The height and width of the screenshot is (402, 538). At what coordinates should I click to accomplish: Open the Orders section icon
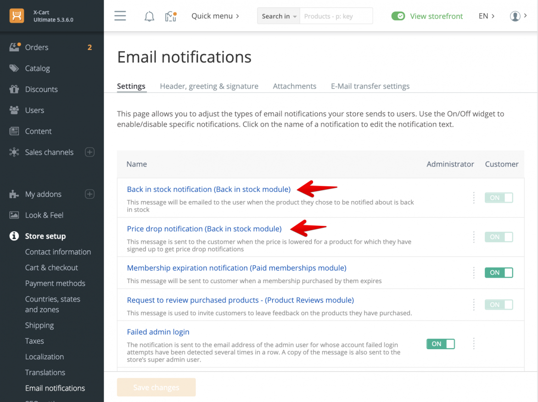[14, 47]
